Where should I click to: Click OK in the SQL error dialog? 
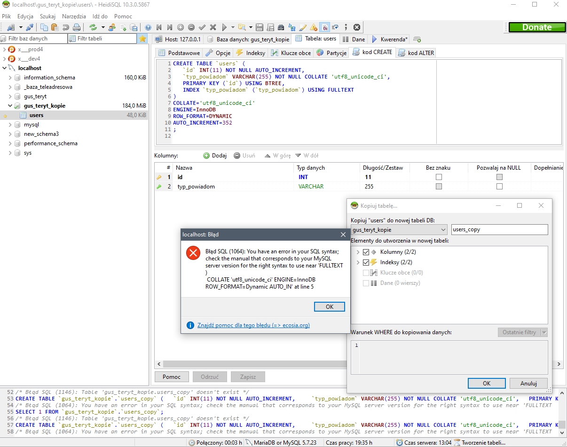(x=330, y=306)
